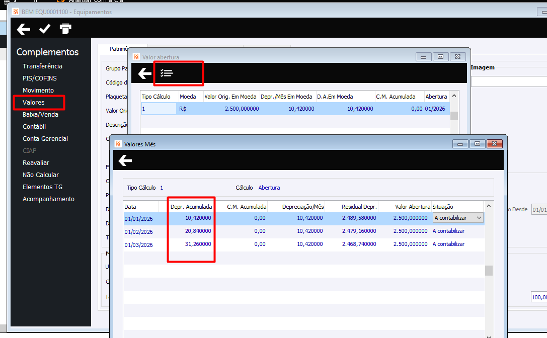Select Baixa/Venda in Complementos menu

click(x=40, y=114)
